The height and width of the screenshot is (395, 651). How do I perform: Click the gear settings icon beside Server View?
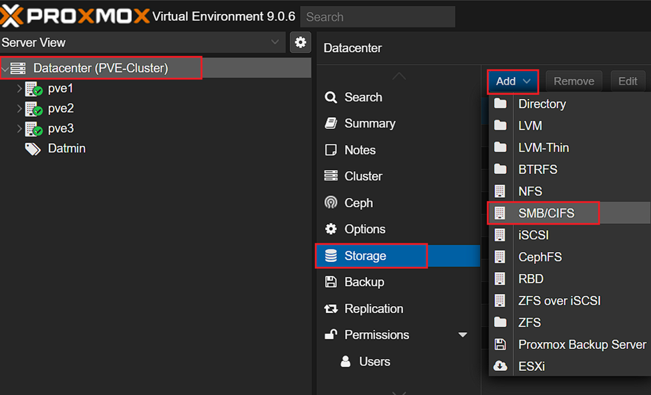pyautogui.click(x=301, y=42)
